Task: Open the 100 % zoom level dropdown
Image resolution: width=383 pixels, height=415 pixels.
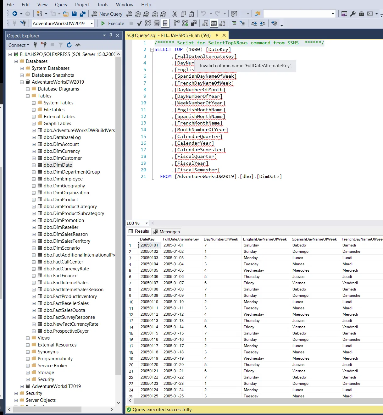Action: (x=147, y=223)
